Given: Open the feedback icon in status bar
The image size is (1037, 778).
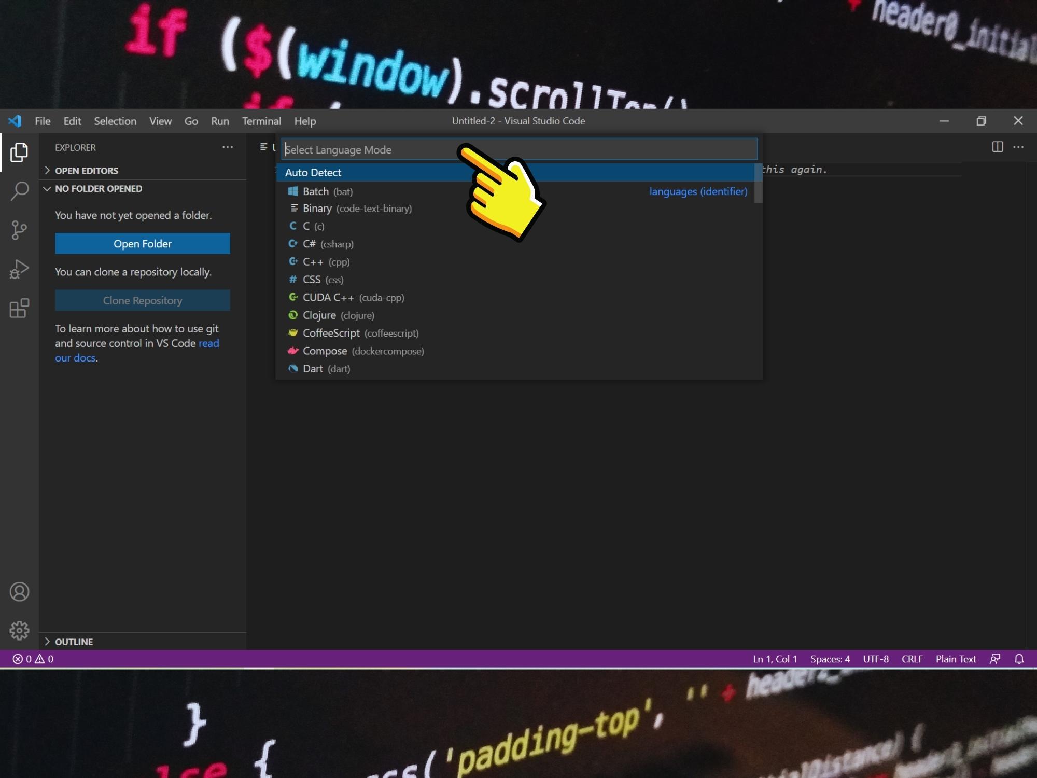Looking at the screenshot, I should (x=995, y=659).
